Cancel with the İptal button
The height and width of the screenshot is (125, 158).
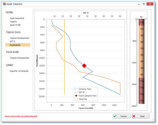(x=141, y=116)
